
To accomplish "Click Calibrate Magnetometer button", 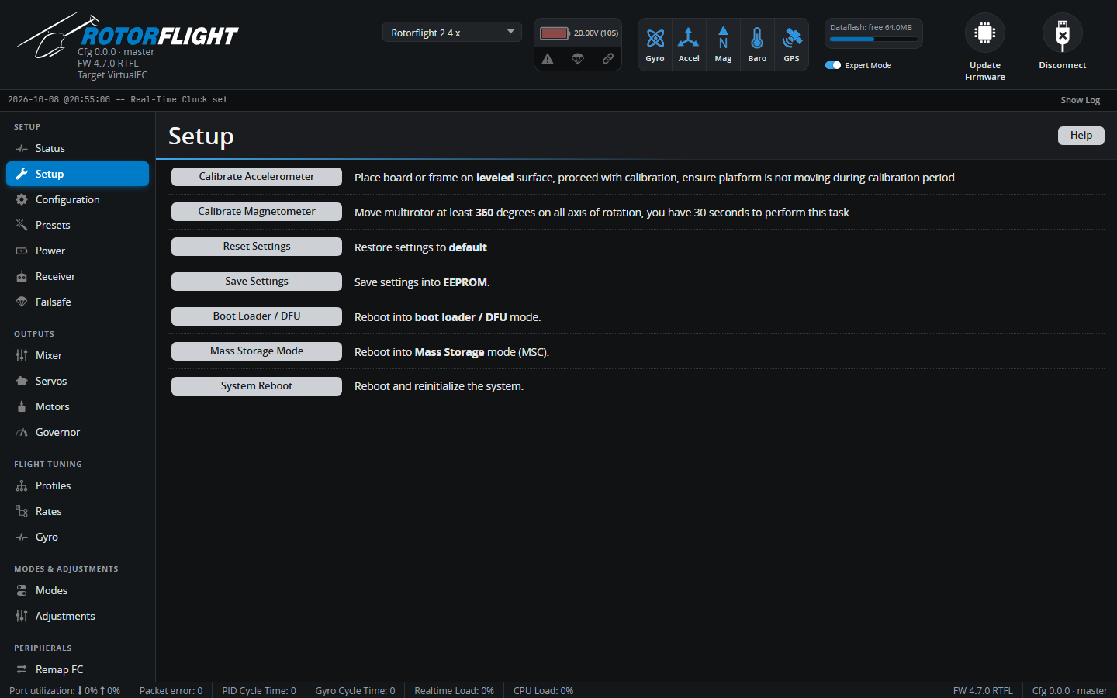I will click(257, 212).
